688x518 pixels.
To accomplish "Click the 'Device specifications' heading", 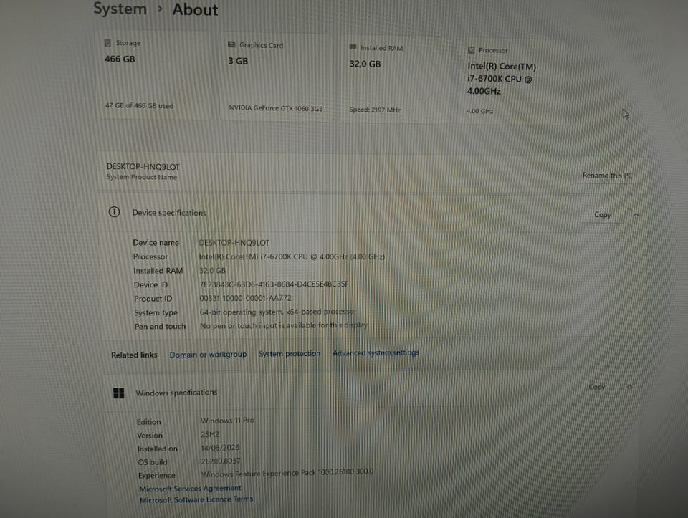I will (169, 213).
